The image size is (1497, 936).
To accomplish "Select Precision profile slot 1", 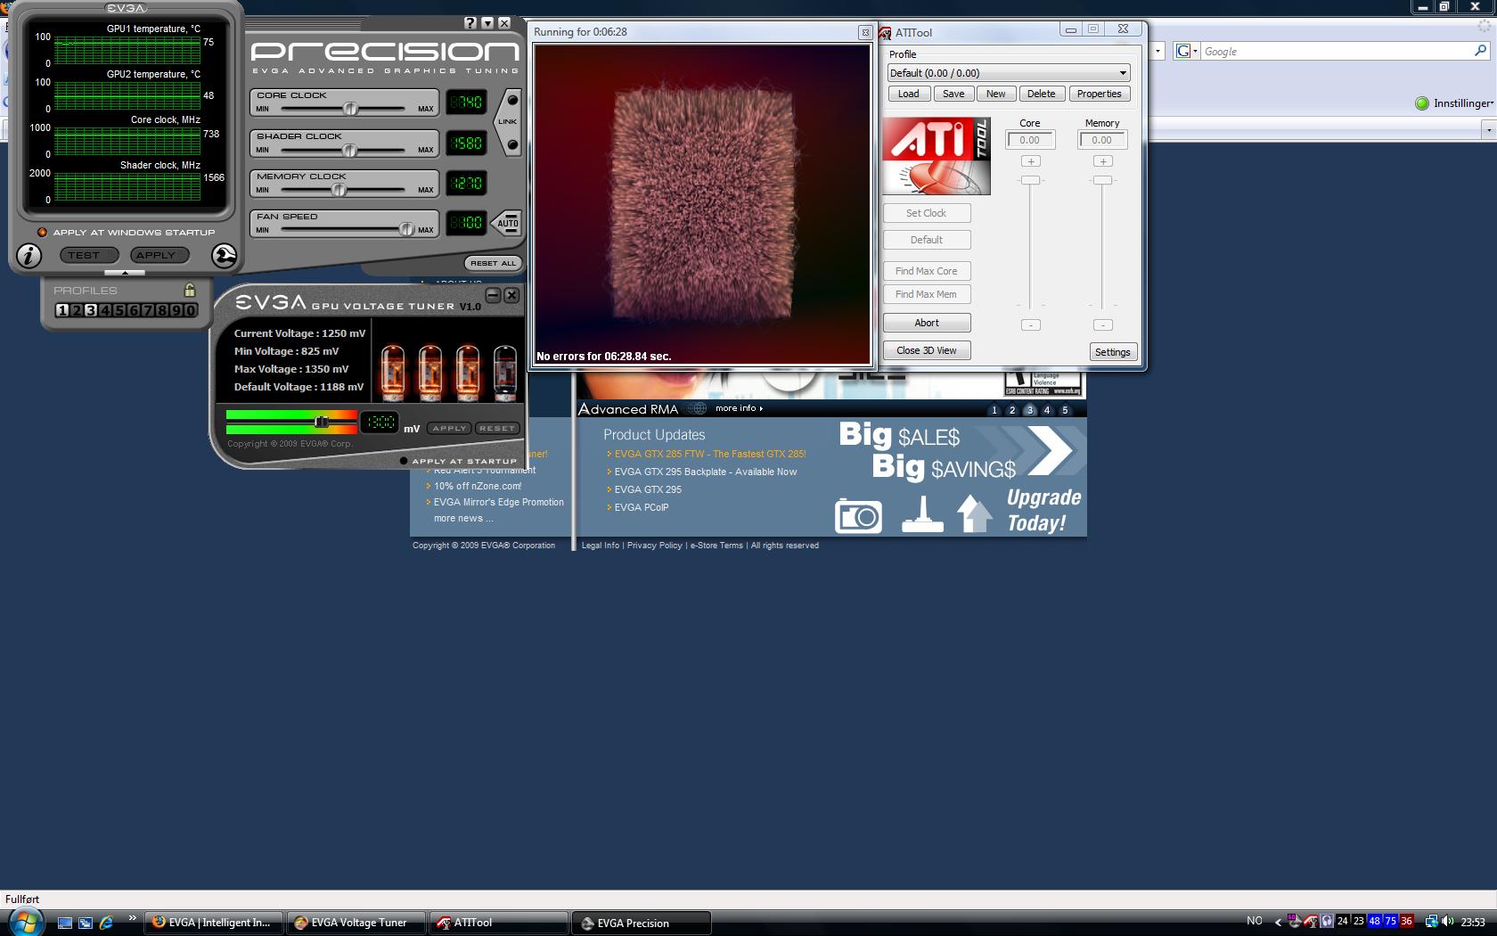I will point(62,310).
